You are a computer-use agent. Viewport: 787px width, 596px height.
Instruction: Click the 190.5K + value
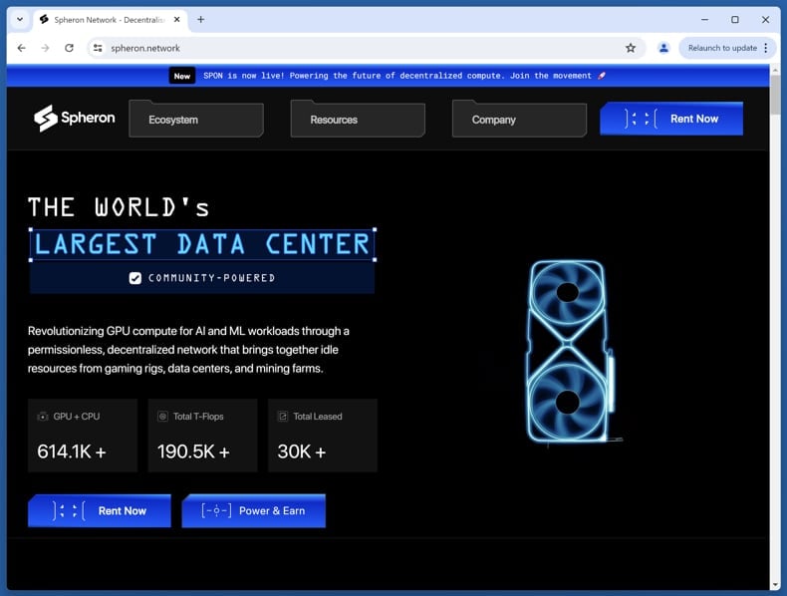click(193, 451)
